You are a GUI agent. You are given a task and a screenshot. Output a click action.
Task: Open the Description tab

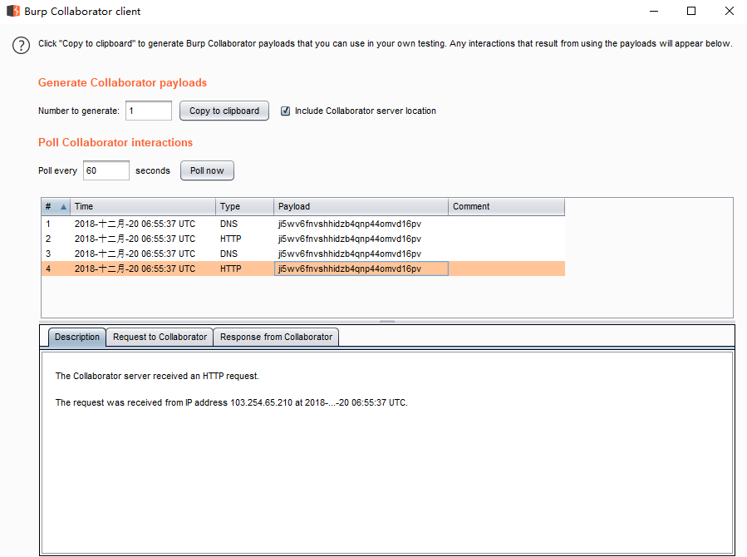tap(77, 337)
